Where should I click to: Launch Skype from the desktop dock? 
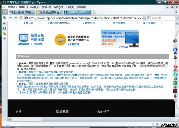click(175, 75)
